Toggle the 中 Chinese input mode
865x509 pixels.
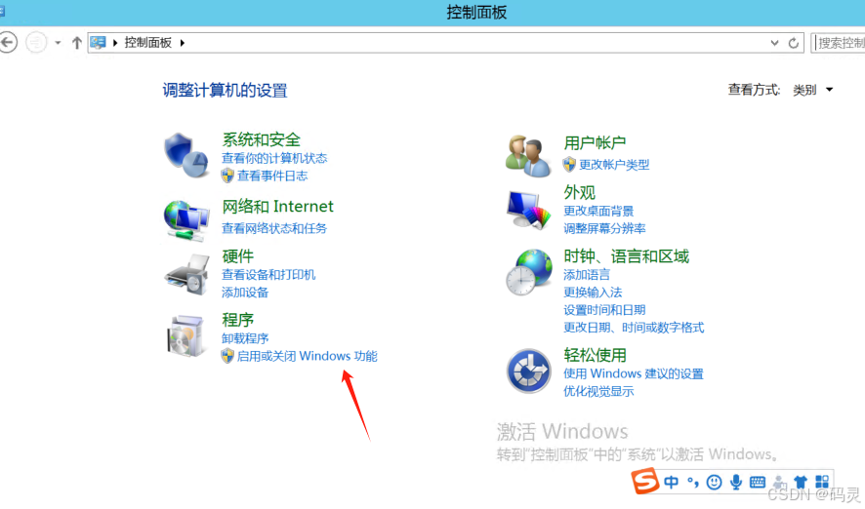tap(671, 482)
